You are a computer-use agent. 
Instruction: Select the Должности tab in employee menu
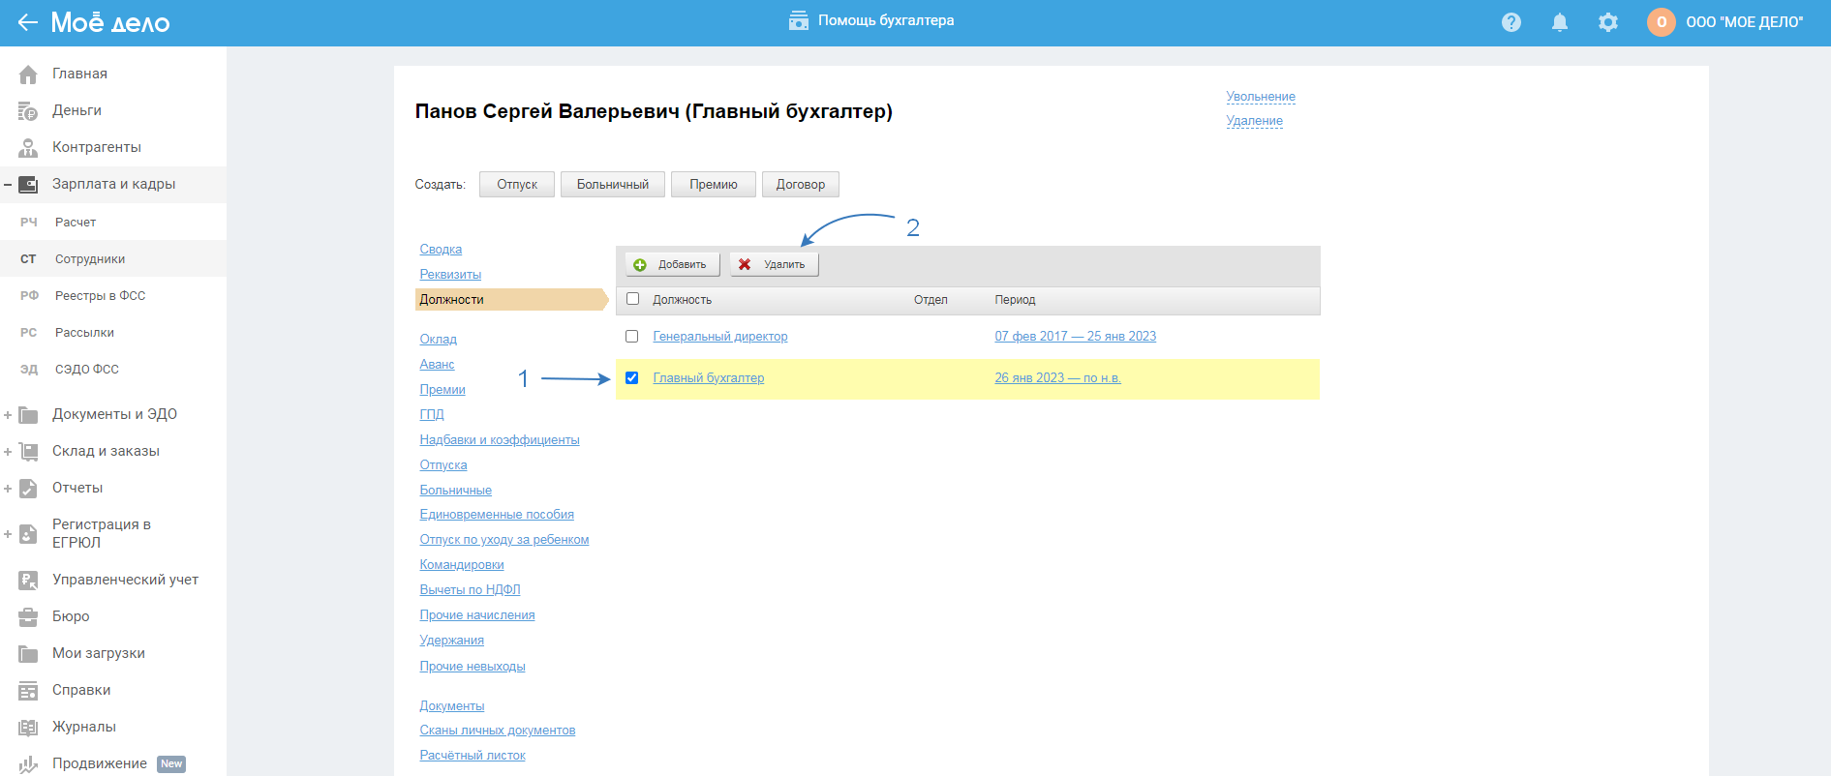click(511, 300)
